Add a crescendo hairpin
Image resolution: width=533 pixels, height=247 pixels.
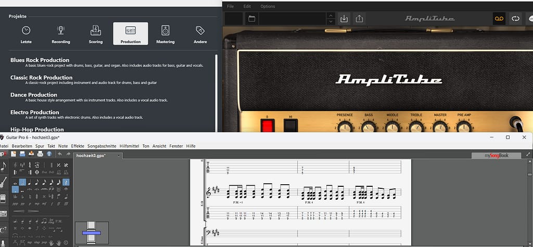(19, 211)
